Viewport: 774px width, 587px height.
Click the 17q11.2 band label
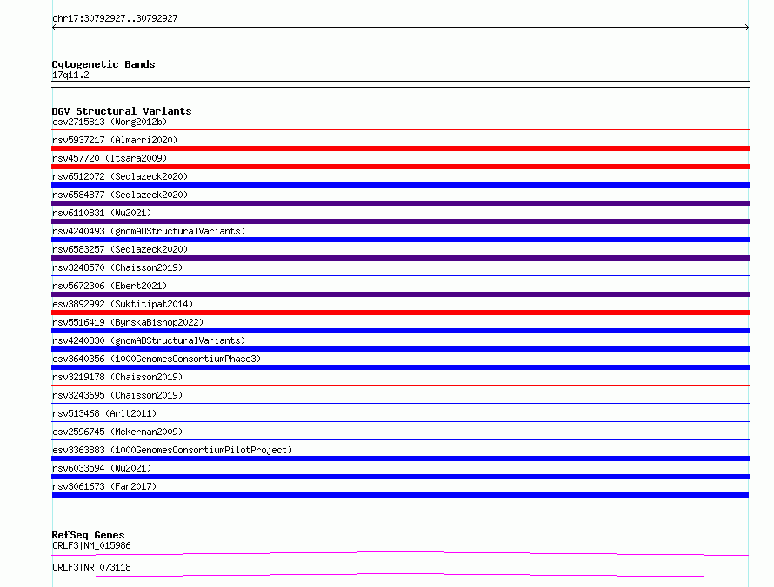(x=70, y=75)
